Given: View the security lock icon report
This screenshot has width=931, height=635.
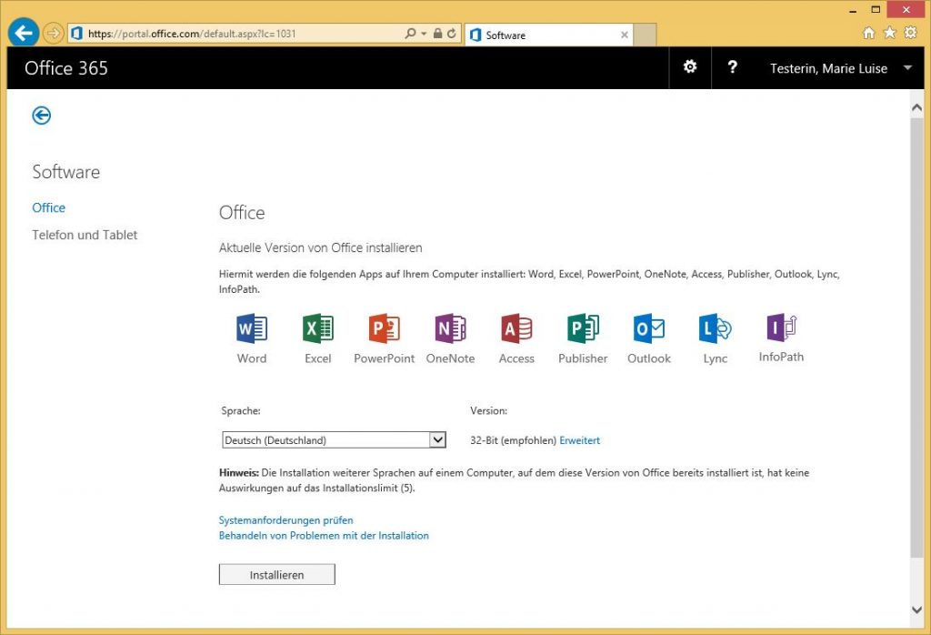Looking at the screenshot, I should point(437,34).
